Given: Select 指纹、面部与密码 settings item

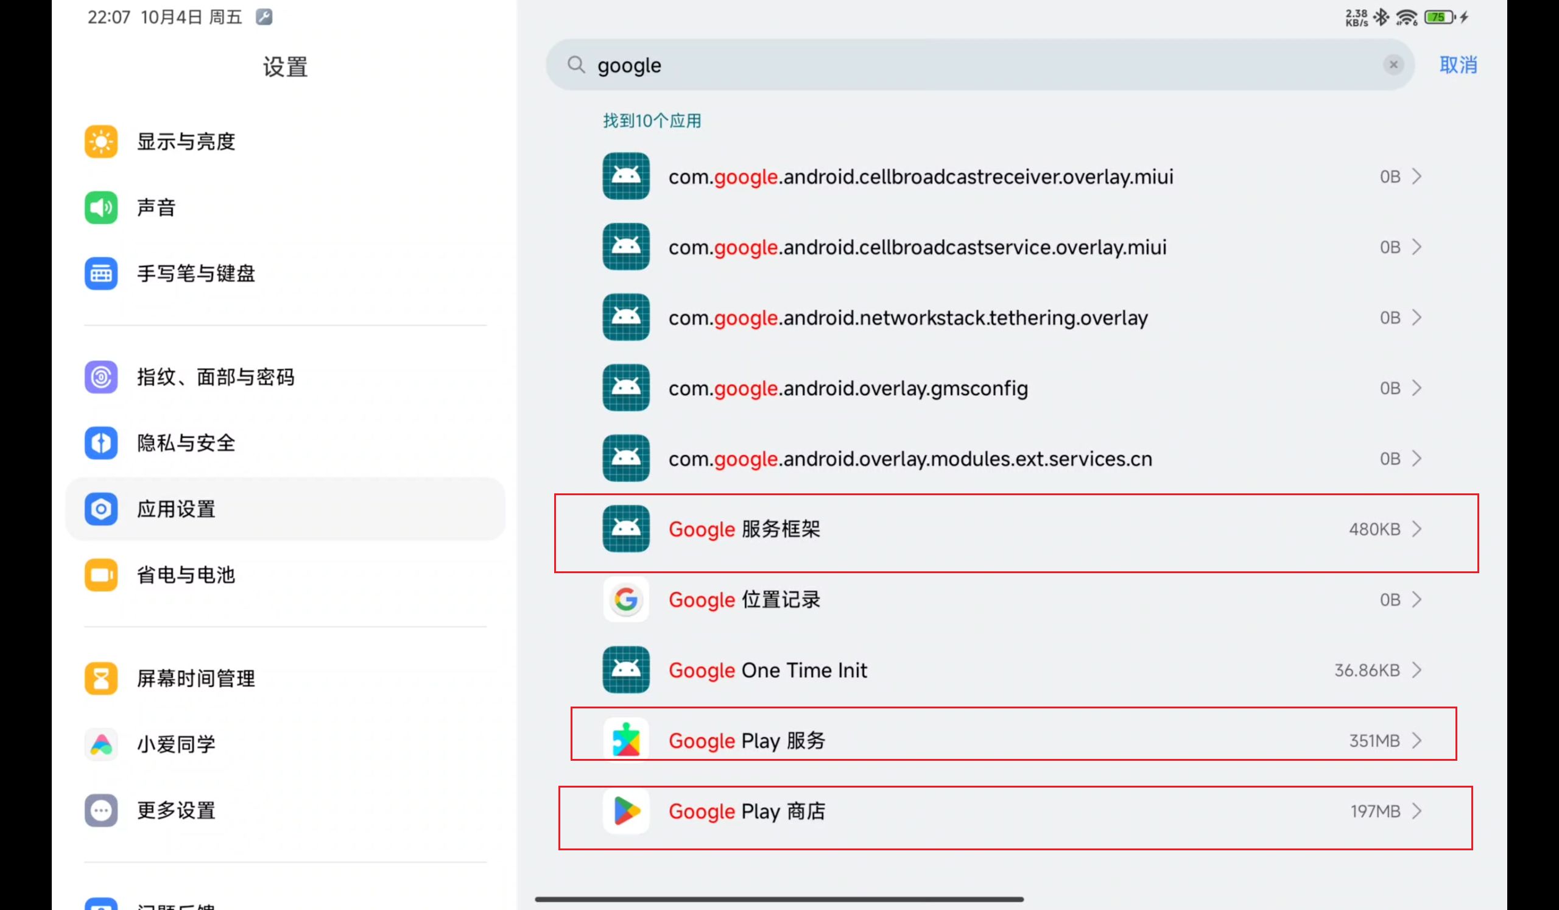Looking at the screenshot, I should pyautogui.click(x=285, y=377).
